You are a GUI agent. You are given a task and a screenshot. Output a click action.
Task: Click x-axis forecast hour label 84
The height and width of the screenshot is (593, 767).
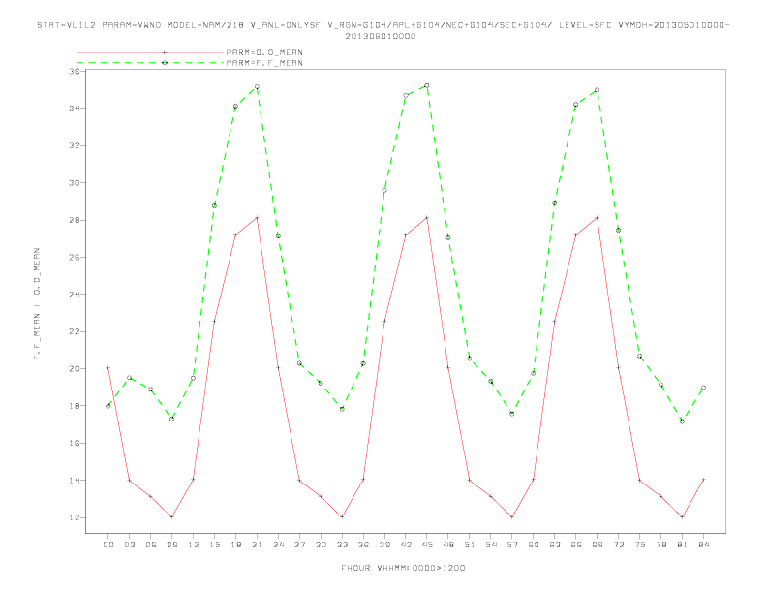pyautogui.click(x=703, y=545)
